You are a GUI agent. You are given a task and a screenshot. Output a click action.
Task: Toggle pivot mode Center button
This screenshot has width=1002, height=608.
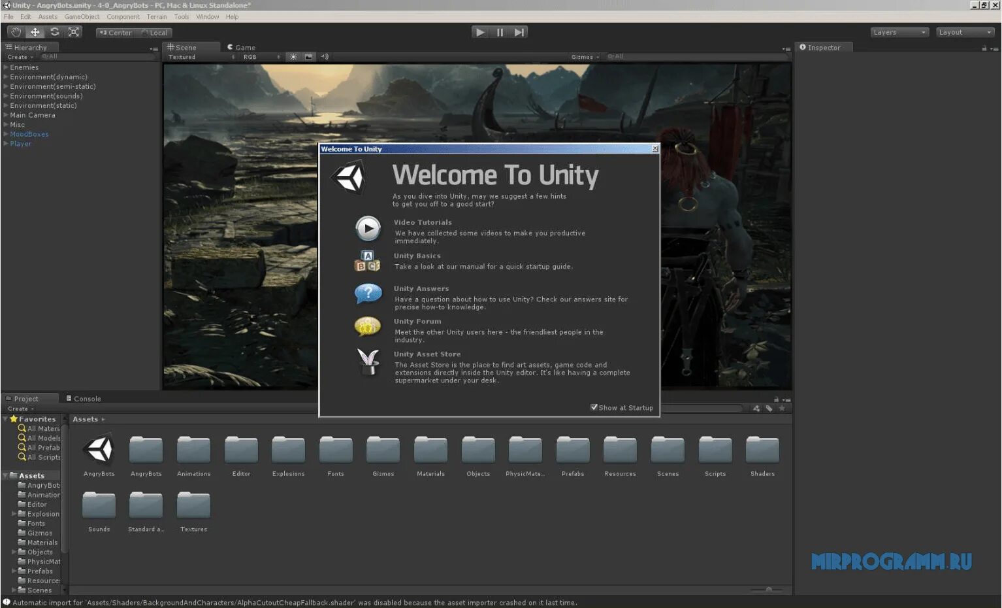click(115, 33)
